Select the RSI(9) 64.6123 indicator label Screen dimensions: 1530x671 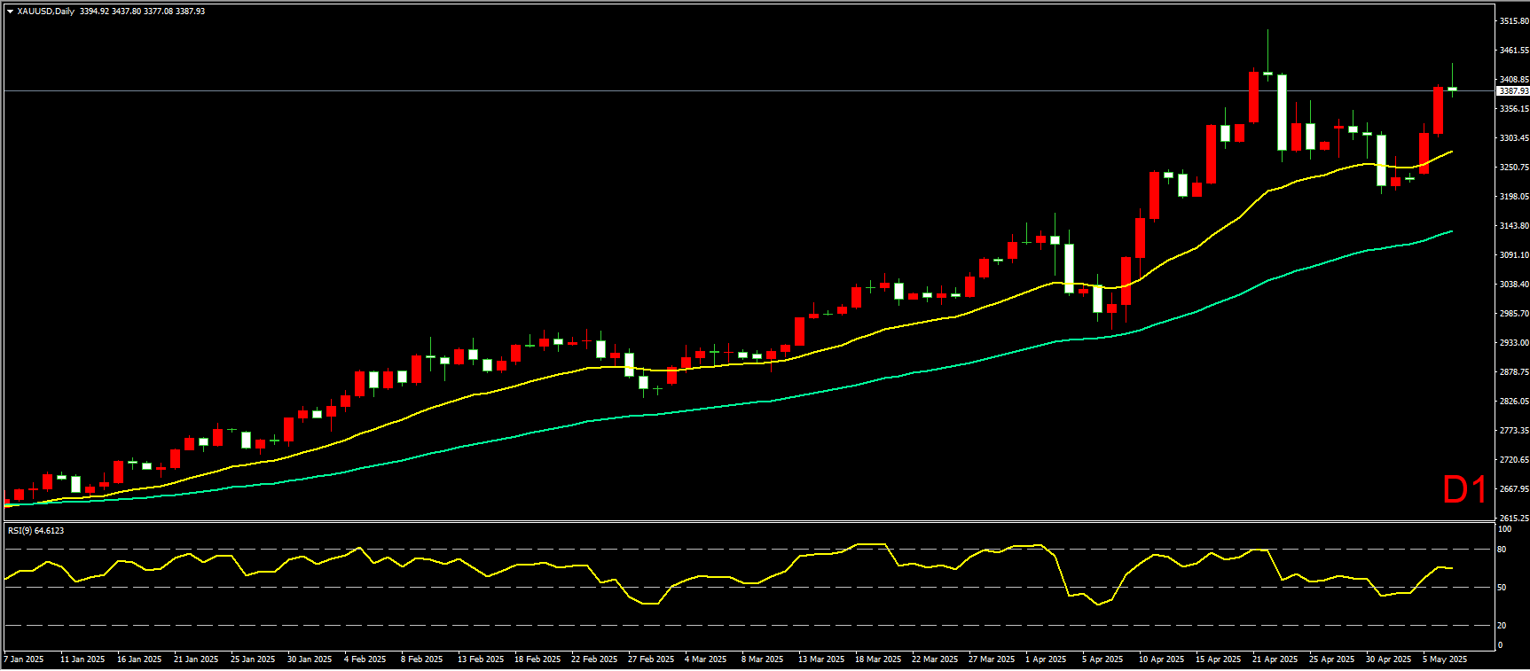click(x=35, y=531)
